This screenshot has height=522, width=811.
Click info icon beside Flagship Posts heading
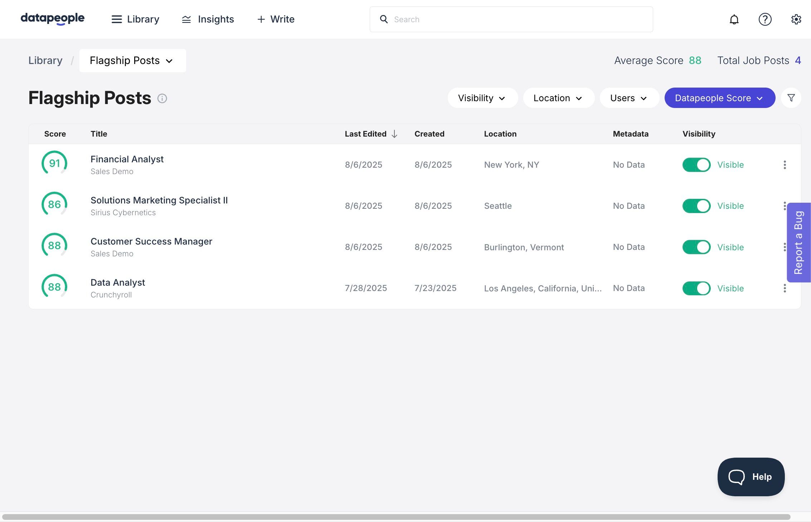click(x=162, y=98)
